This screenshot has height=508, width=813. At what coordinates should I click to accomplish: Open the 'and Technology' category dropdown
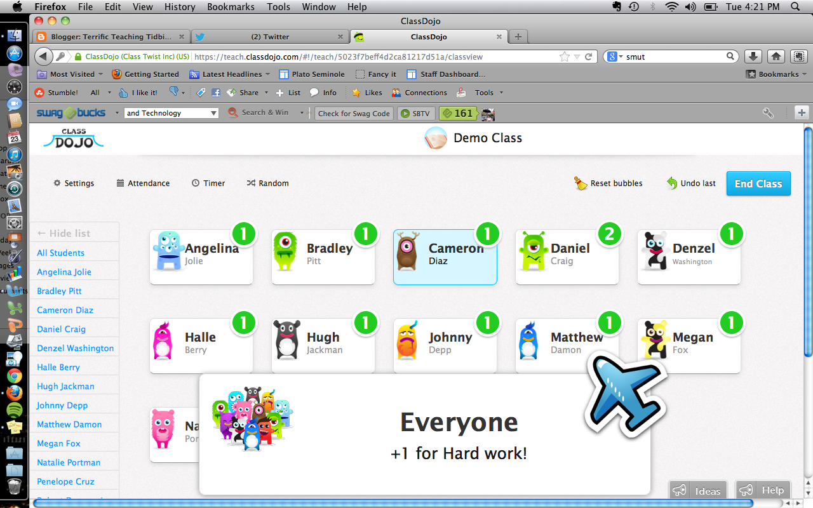(171, 112)
